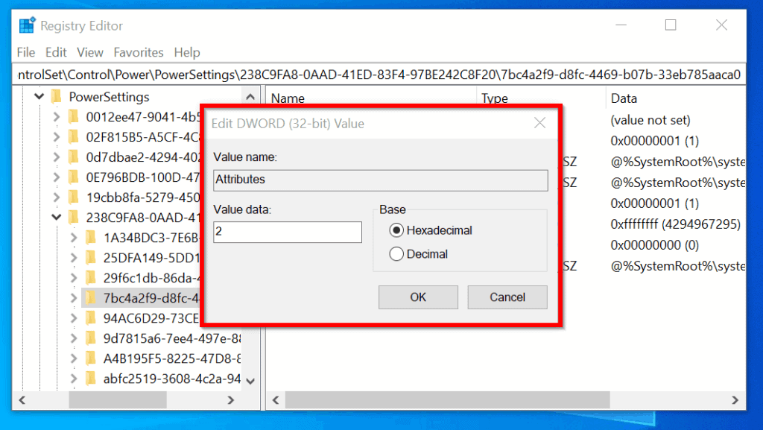Screen dimensions: 763x430
Task: Click the 0d7dbae2-4294 folder icon
Action: 74,157
